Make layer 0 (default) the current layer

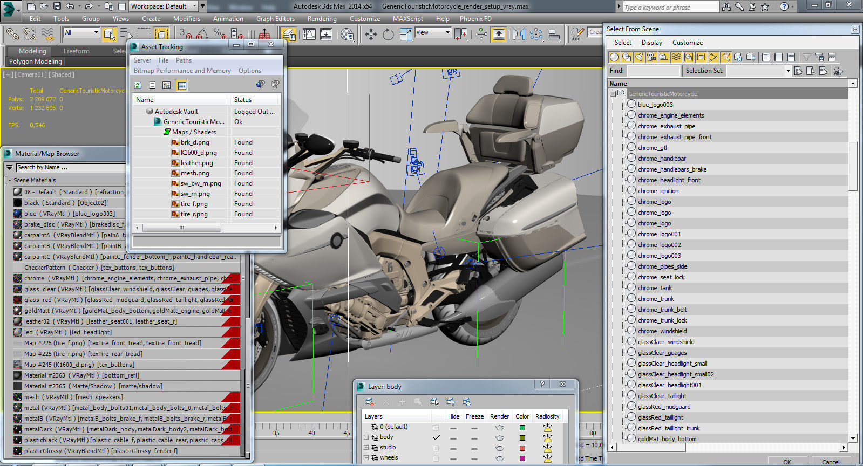[436, 427]
